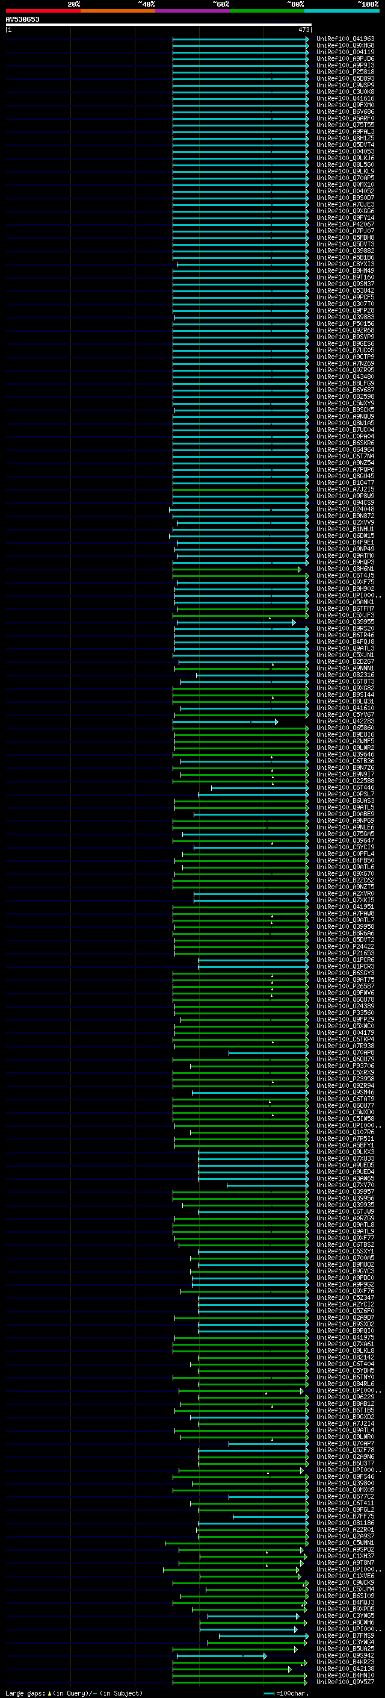The image size is (385, 1698).
Task: Select the UniRef100_Q8H6N1 label
Action: click(x=345, y=569)
